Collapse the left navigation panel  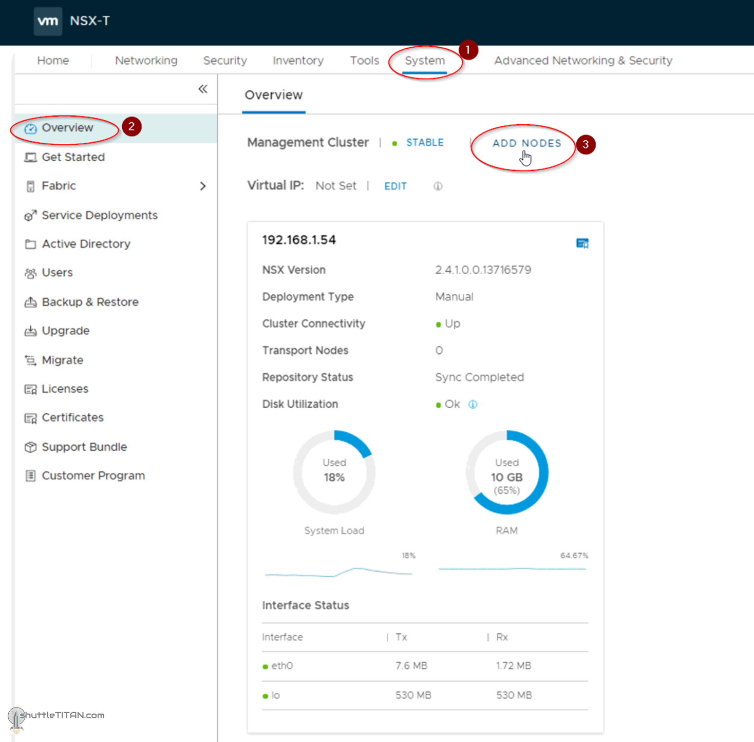pyautogui.click(x=203, y=89)
